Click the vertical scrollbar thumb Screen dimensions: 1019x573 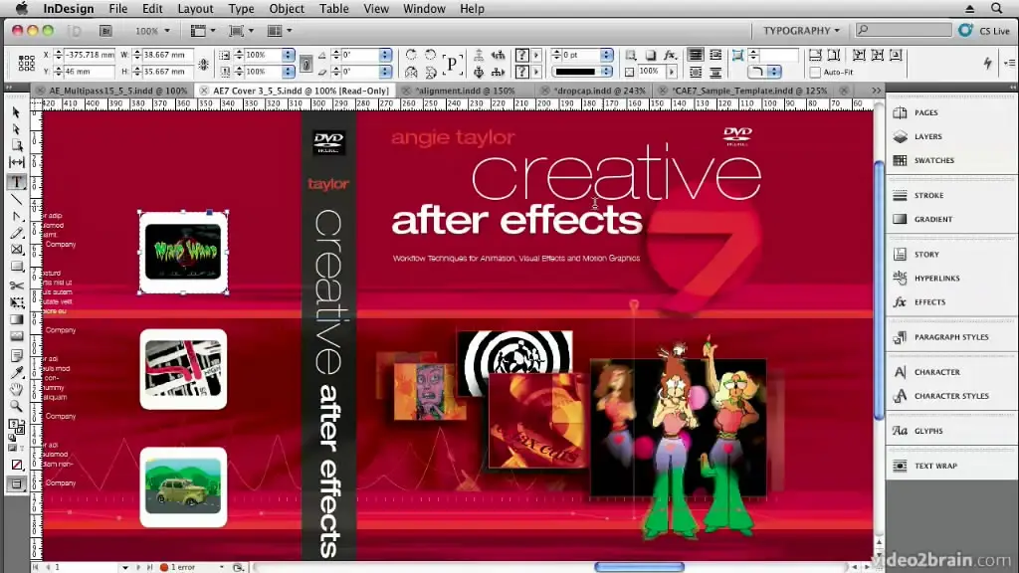click(879, 289)
